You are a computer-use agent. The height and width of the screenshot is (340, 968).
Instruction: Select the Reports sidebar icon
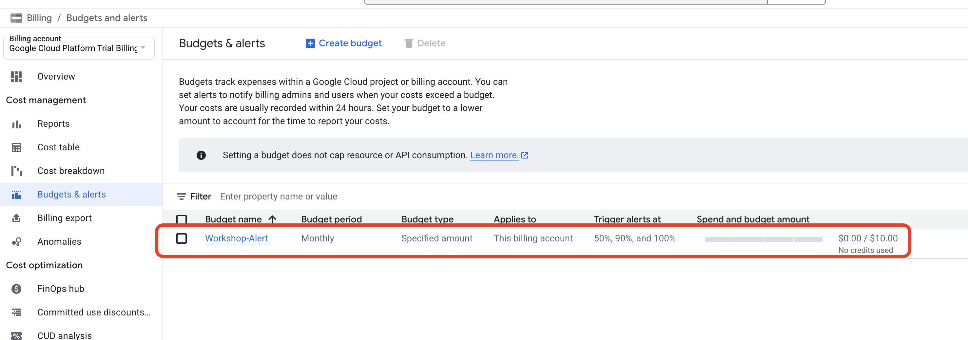pos(16,124)
